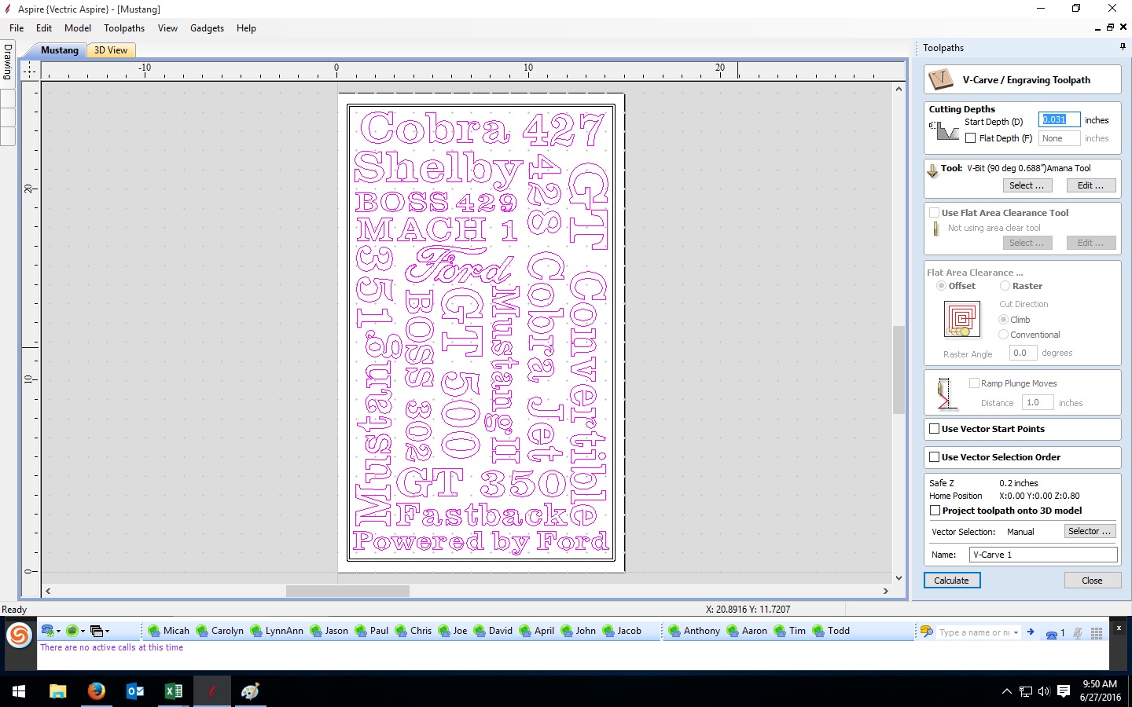The width and height of the screenshot is (1132, 707).
Task: Click the blue arrow dial button
Action: pyautogui.click(x=1030, y=632)
